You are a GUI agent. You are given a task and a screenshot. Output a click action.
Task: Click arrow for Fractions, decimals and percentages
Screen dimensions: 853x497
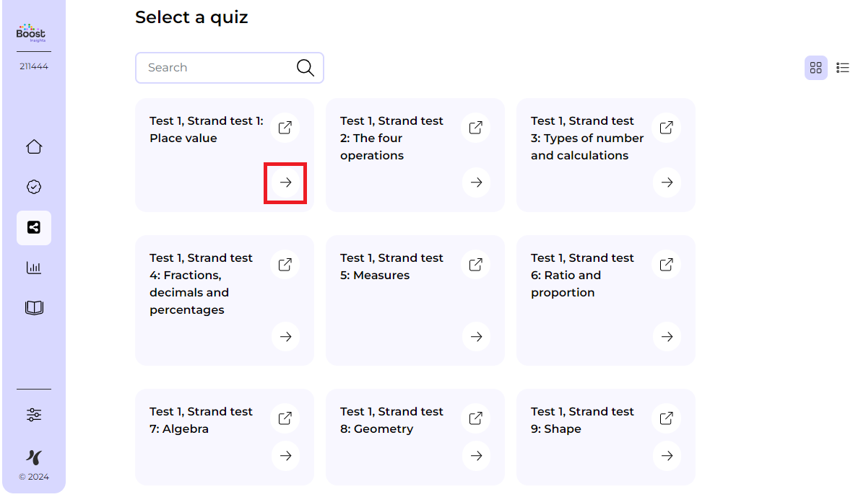tap(285, 336)
